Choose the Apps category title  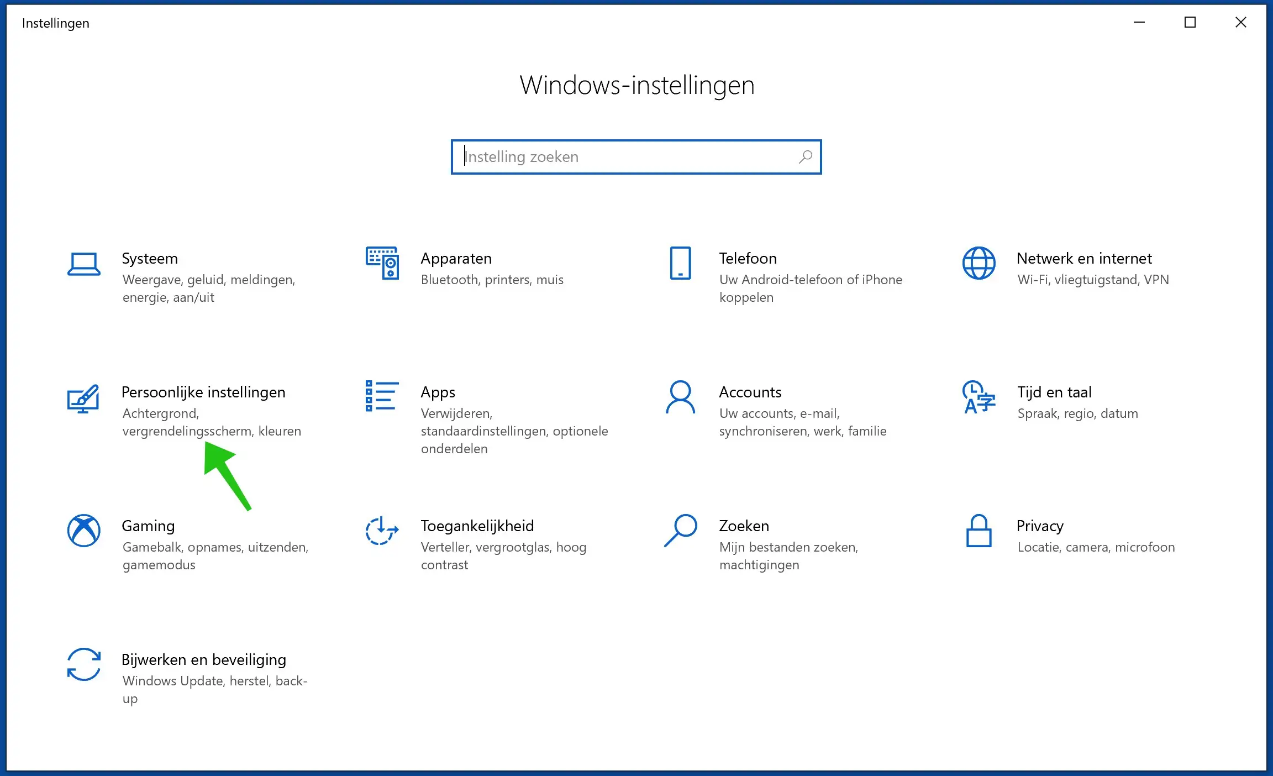[438, 392]
